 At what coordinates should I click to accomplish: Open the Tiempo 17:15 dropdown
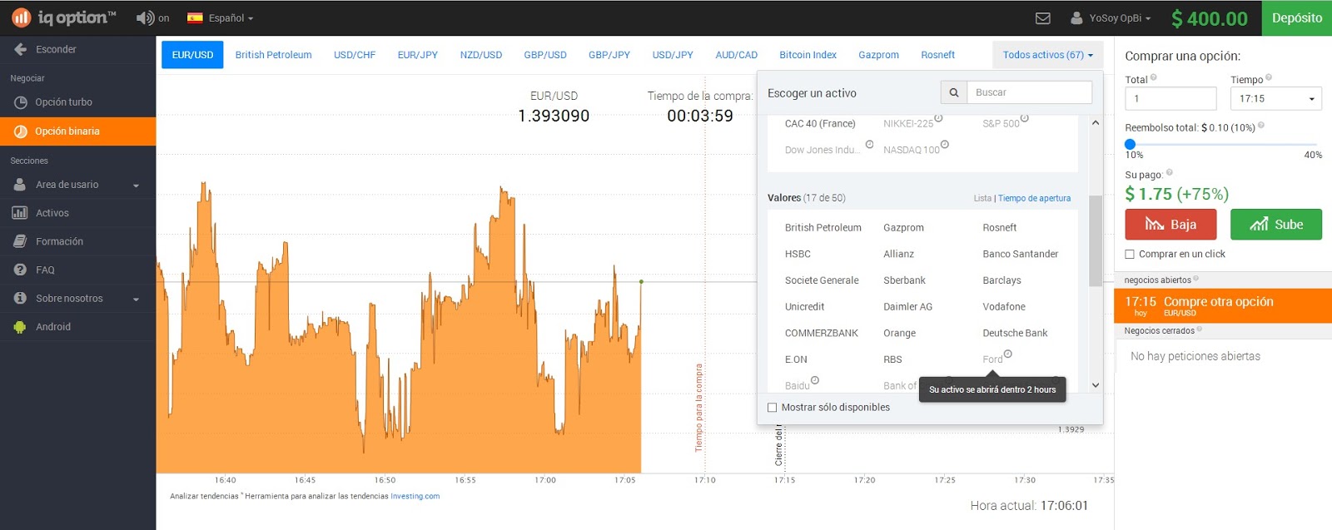pyautogui.click(x=1276, y=98)
